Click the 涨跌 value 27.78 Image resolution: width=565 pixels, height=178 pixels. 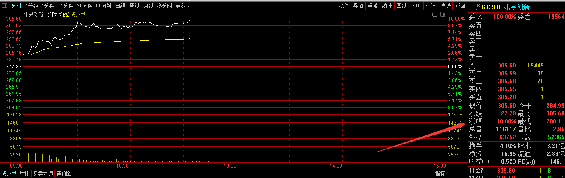(x=508, y=114)
